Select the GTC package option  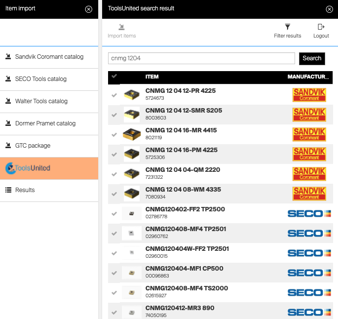point(33,146)
